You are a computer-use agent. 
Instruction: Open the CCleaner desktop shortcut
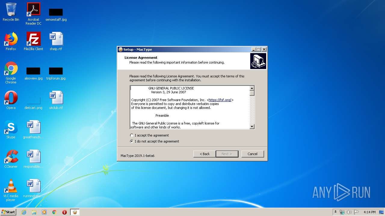pos(11,159)
